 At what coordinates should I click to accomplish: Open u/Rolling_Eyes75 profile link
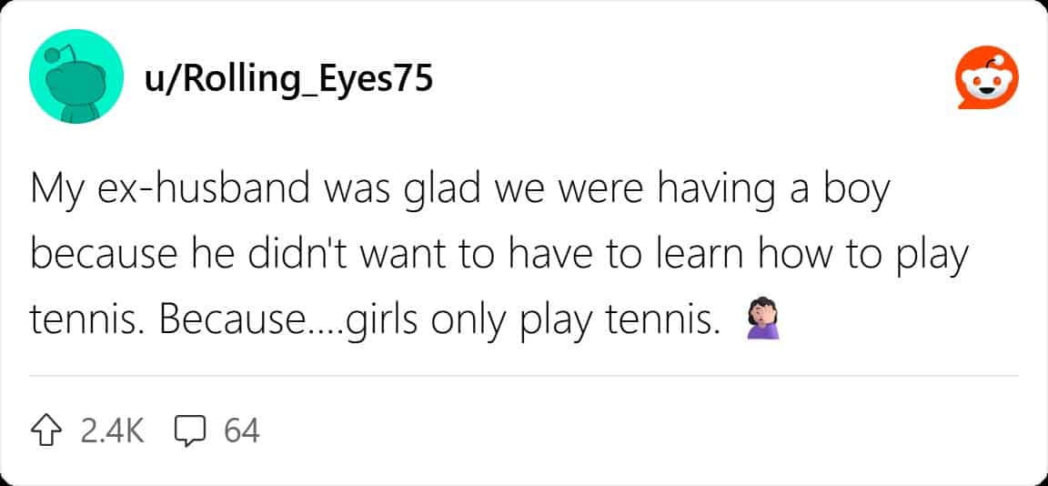287,81
